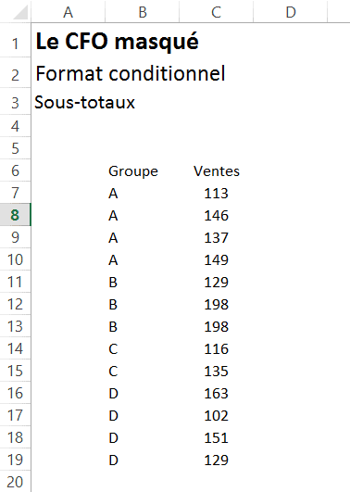
Task: Select the 'Groupe' header cell
Action: click(143, 170)
